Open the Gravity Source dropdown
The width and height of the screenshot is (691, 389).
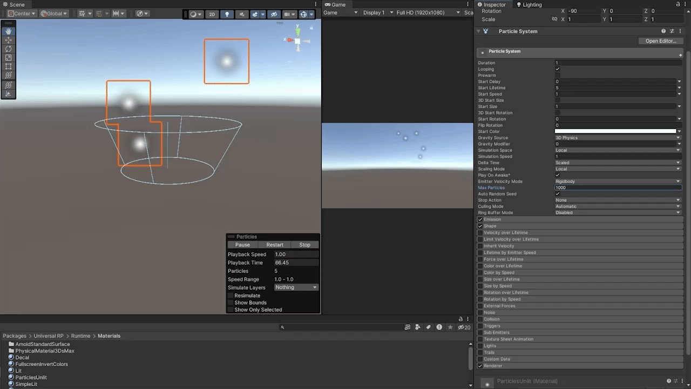click(x=618, y=138)
